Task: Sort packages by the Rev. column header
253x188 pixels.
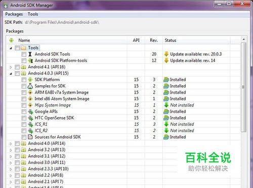Action: (154, 40)
